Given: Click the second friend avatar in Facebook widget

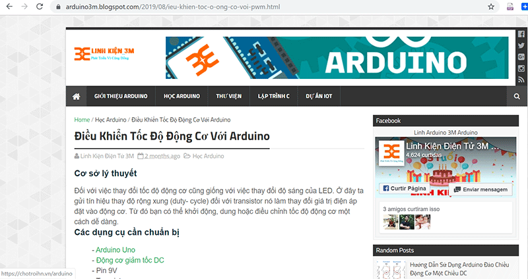Looking at the screenshot, I should tap(407, 222).
